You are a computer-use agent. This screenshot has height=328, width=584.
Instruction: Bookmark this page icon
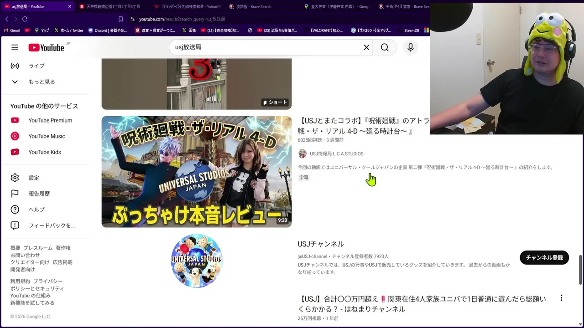[x=120, y=19]
